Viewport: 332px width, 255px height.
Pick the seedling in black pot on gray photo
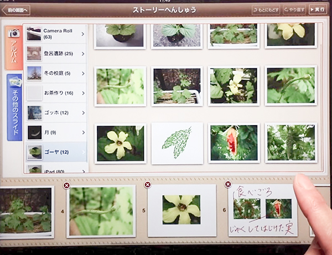(x=120, y=37)
